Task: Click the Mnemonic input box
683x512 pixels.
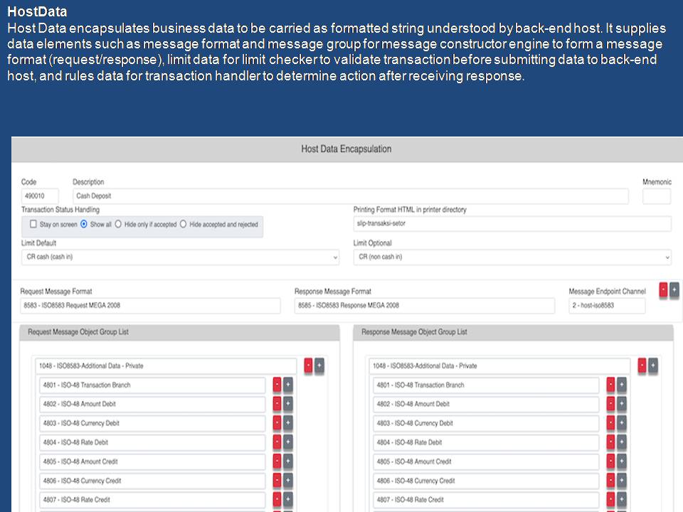Action: click(656, 196)
